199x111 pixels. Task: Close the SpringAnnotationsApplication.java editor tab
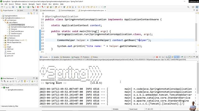pos(105,10)
